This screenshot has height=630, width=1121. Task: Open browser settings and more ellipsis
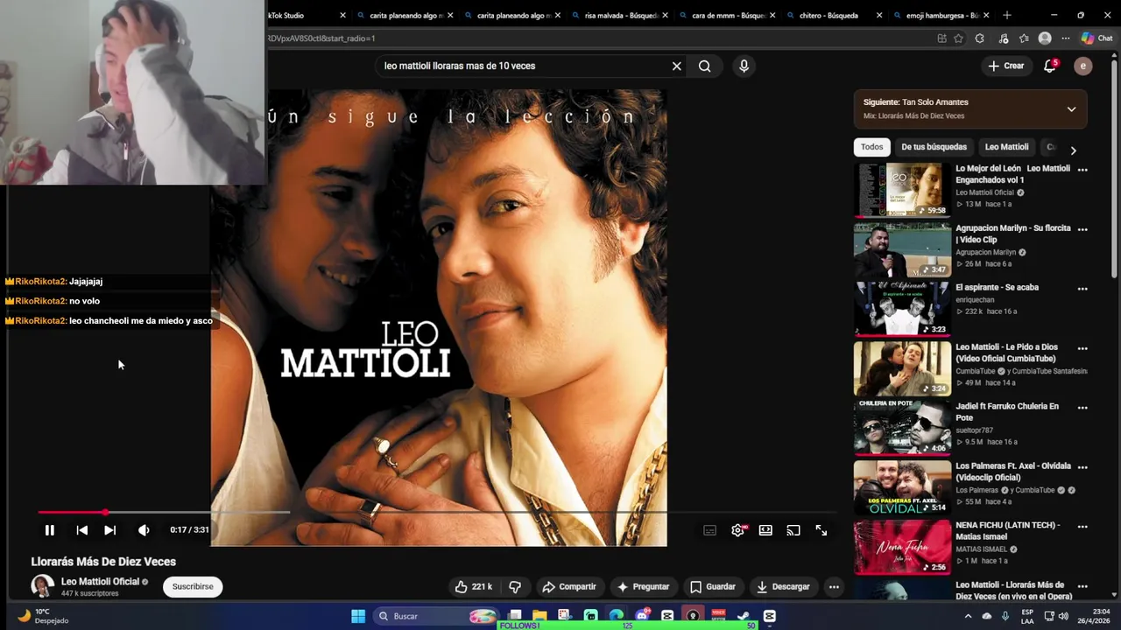tap(1066, 38)
